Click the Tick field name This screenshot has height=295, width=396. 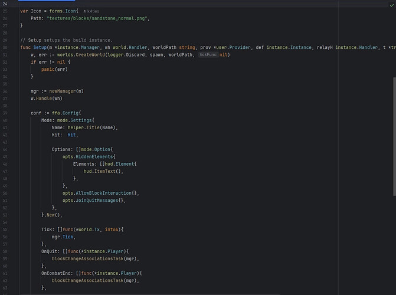(47, 230)
